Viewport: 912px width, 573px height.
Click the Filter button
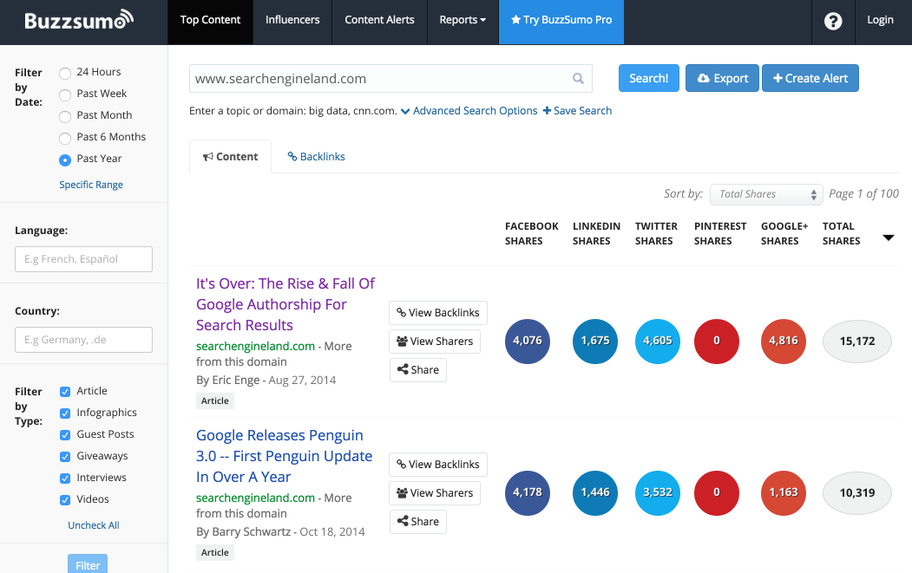(x=88, y=564)
